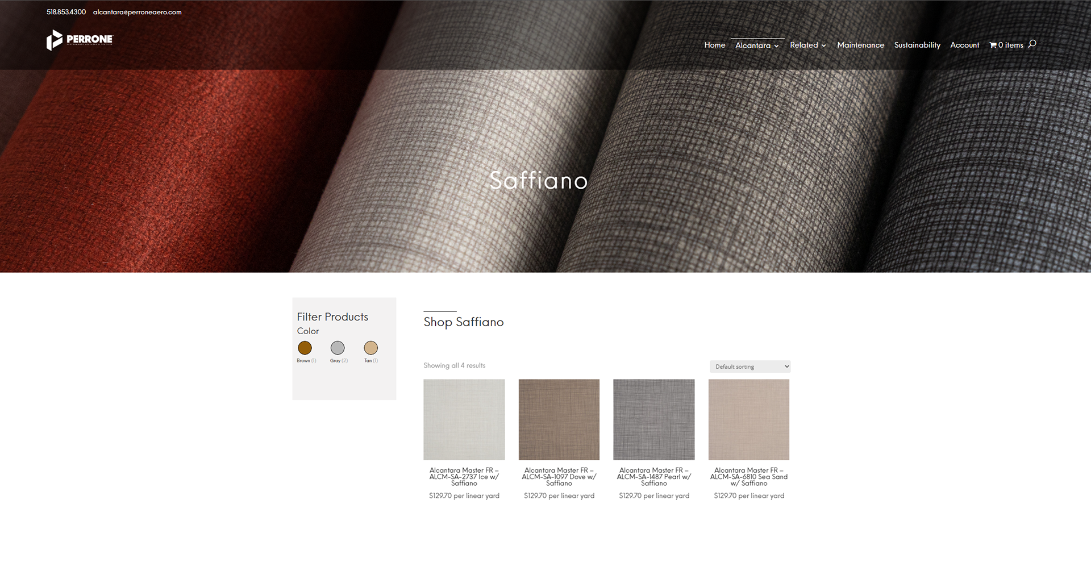Click the Perrone logo

(80, 40)
